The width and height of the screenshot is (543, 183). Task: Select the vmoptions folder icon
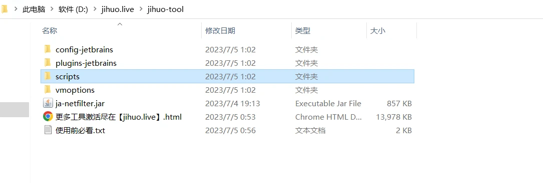click(x=48, y=90)
